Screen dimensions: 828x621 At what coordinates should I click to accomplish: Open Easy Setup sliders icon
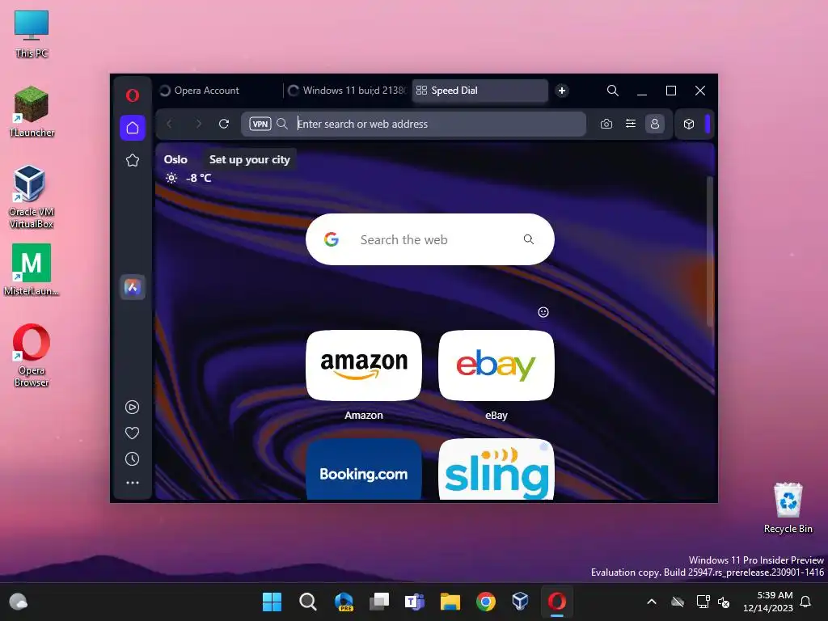(631, 124)
